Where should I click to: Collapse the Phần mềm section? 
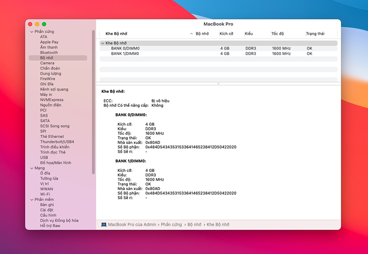coord(32,200)
